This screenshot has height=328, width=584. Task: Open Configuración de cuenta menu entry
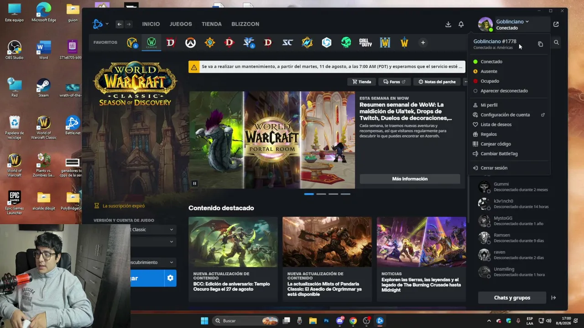pos(509,115)
